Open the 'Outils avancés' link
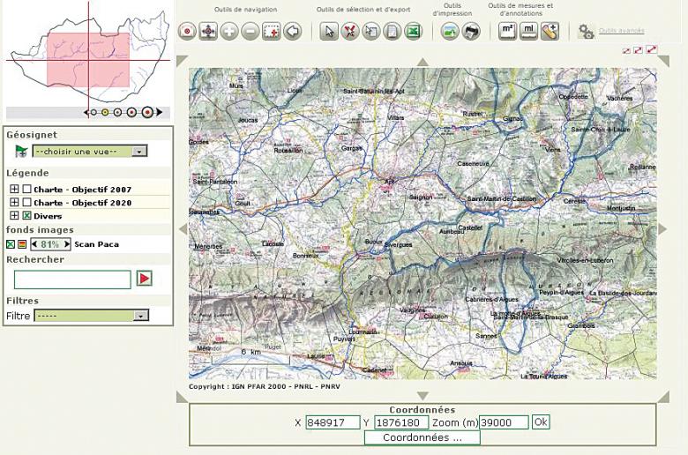Screen dimensions: 688x455 621,31
